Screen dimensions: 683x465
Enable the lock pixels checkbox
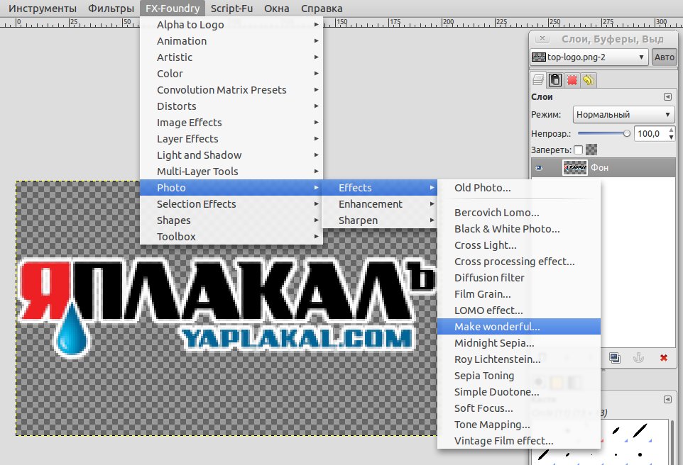(x=578, y=150)
